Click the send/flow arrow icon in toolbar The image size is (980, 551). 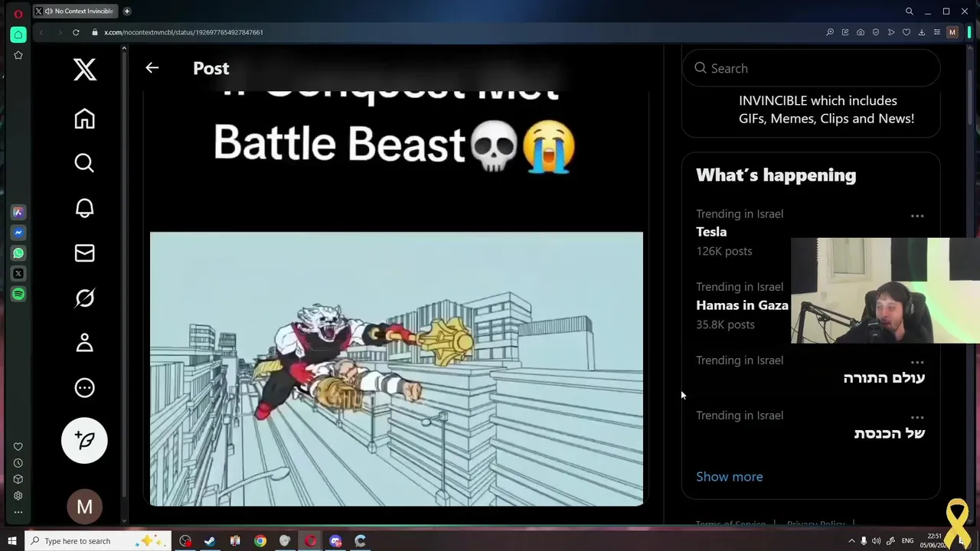point(891,32)
